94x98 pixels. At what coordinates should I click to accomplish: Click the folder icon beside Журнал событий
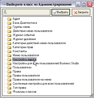point(9,35)
